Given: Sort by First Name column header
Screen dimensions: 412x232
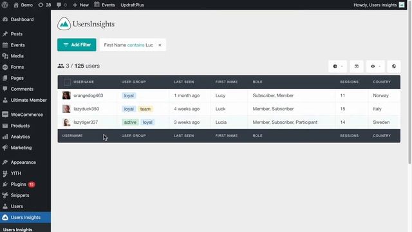Looking at the screenshot, I should tap(226, 82).
